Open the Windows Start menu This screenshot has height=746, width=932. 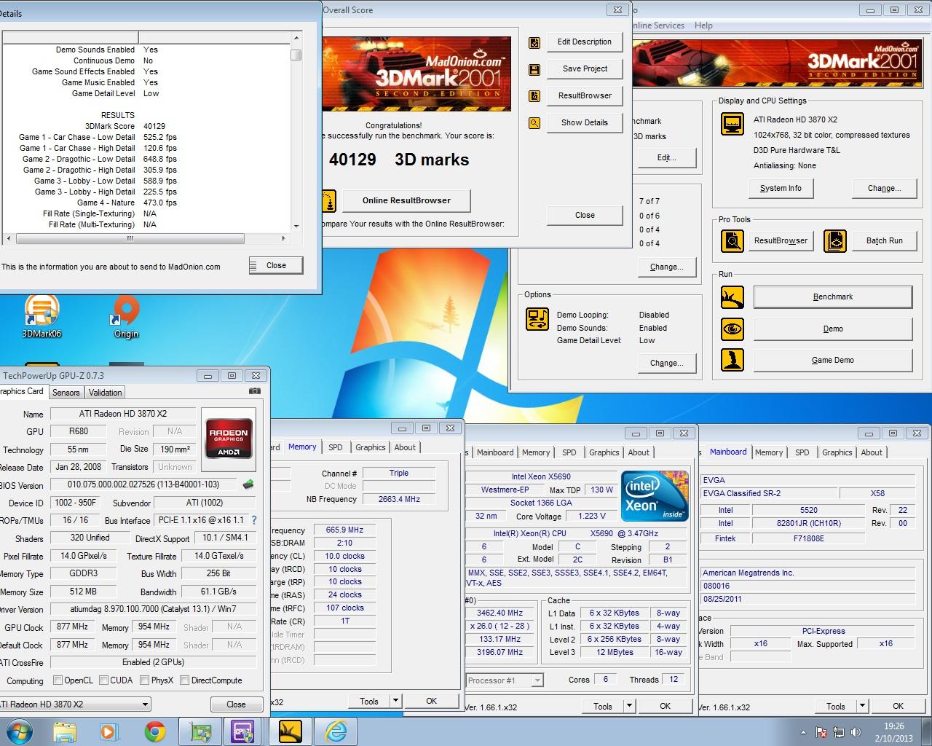coord(20,731)
